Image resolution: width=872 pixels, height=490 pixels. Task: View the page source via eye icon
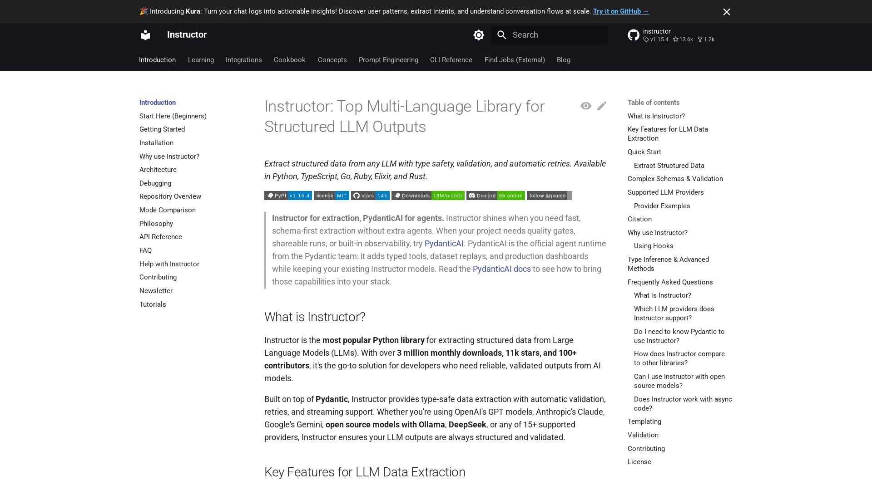[586, 106]
